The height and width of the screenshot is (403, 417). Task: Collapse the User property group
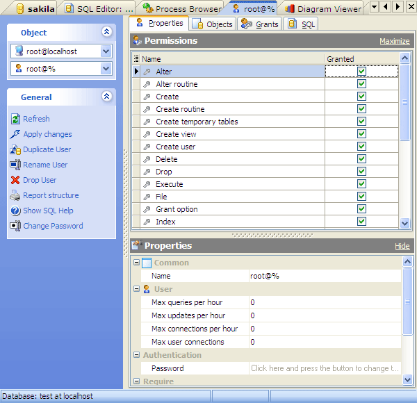point(136,289)
